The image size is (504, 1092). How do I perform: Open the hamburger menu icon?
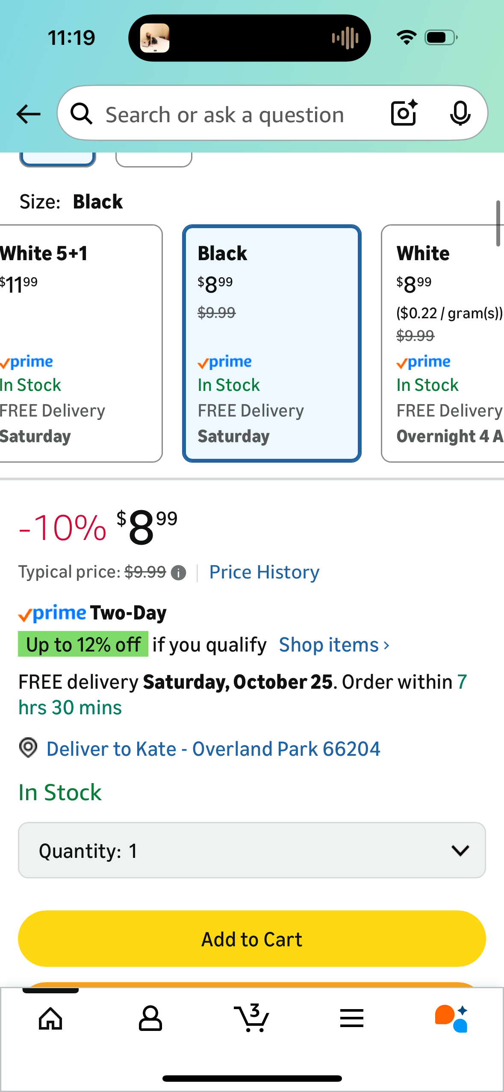[x=352, y=1019]
